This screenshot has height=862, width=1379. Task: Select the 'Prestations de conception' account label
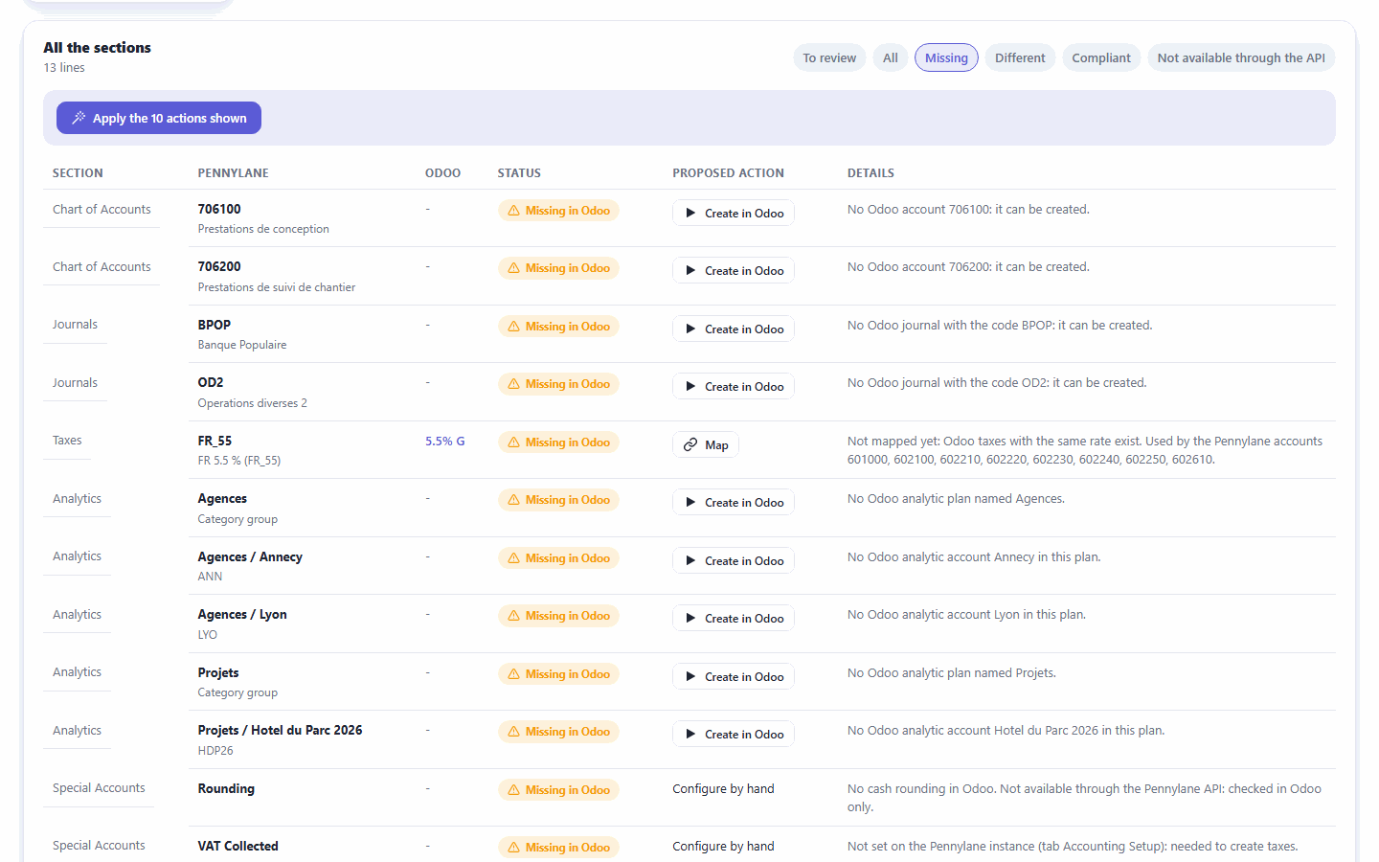point(263,229)
